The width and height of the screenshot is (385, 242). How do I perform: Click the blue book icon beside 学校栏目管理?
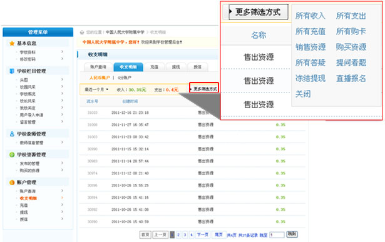click(x=12, y=71)
